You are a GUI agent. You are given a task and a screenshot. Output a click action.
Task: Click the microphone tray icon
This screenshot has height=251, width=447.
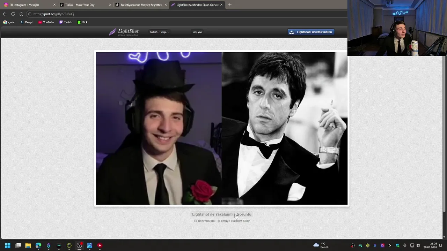tap(405, 245)
